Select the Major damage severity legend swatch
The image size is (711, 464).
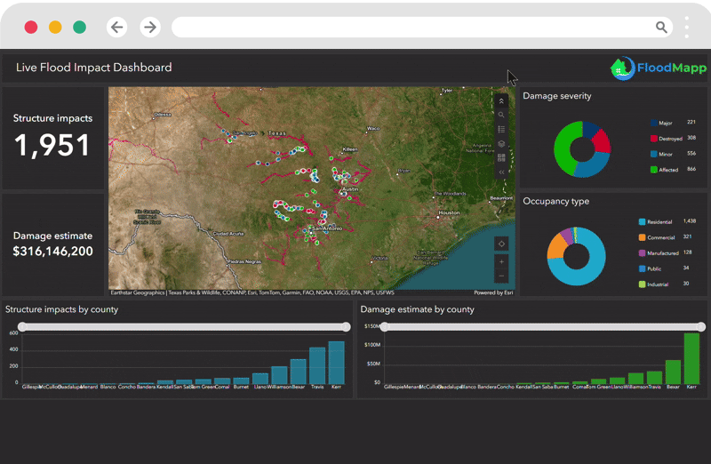pyautogui.click(x=654, y=123)
